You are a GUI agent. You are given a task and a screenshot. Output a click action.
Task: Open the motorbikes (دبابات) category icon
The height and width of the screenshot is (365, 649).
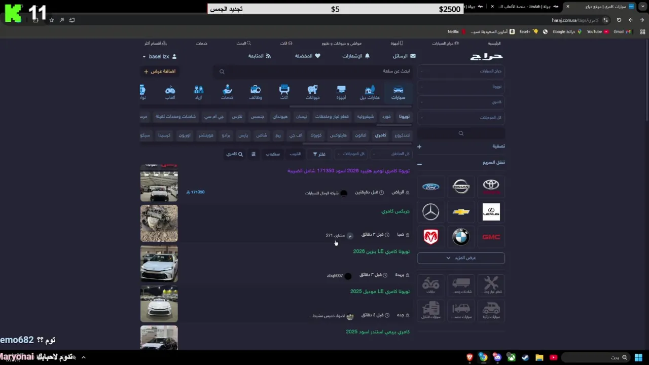431,284
